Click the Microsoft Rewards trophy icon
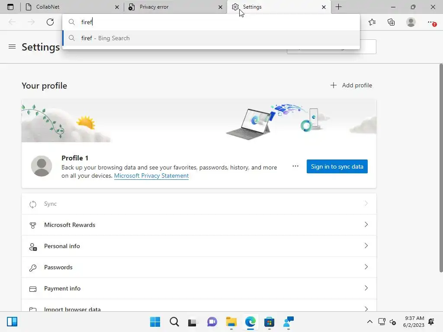443x332 pixels. pos(33,225)
